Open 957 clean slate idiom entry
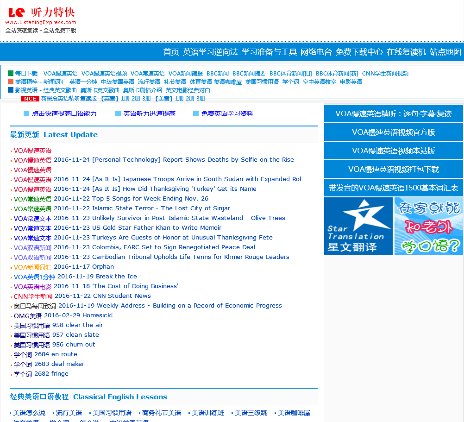This screenshot has width=464, height=422. 75,335
